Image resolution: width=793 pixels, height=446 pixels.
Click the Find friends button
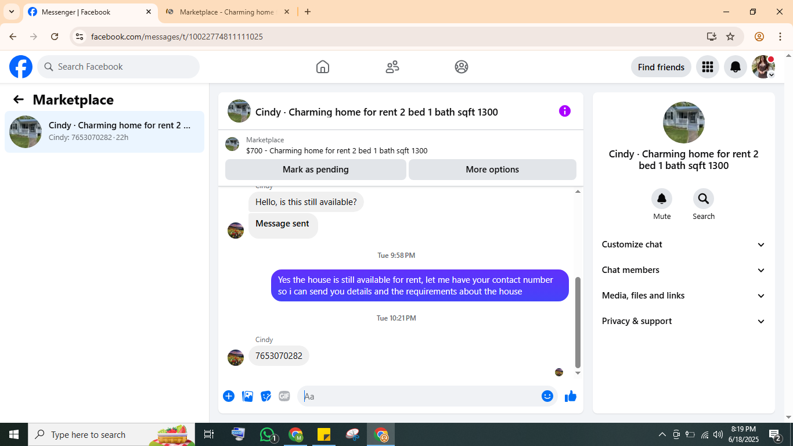pyautogui.click(x=661, y=67)
